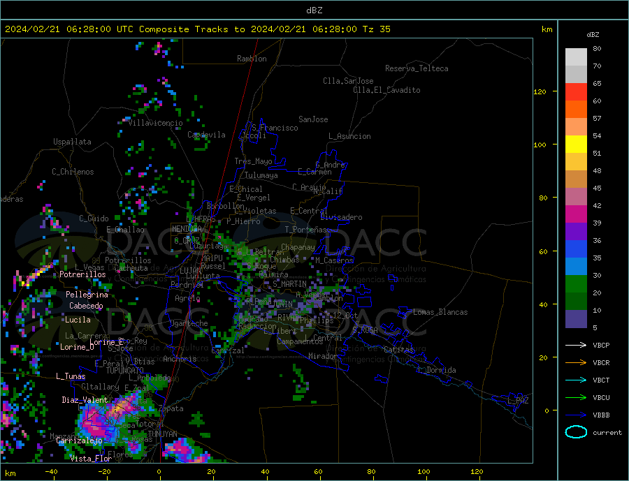Click the dBZ title at top
This screenshot has height=481, width=629.
[314, 10]
